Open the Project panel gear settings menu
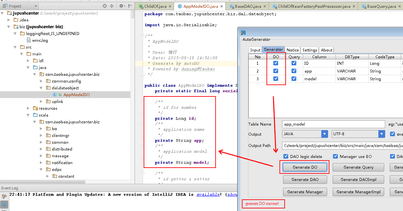 (122, 6)
